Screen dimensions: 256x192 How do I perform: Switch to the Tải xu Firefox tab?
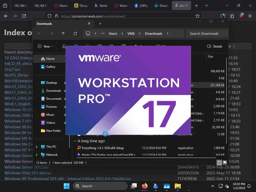(81, 6)
